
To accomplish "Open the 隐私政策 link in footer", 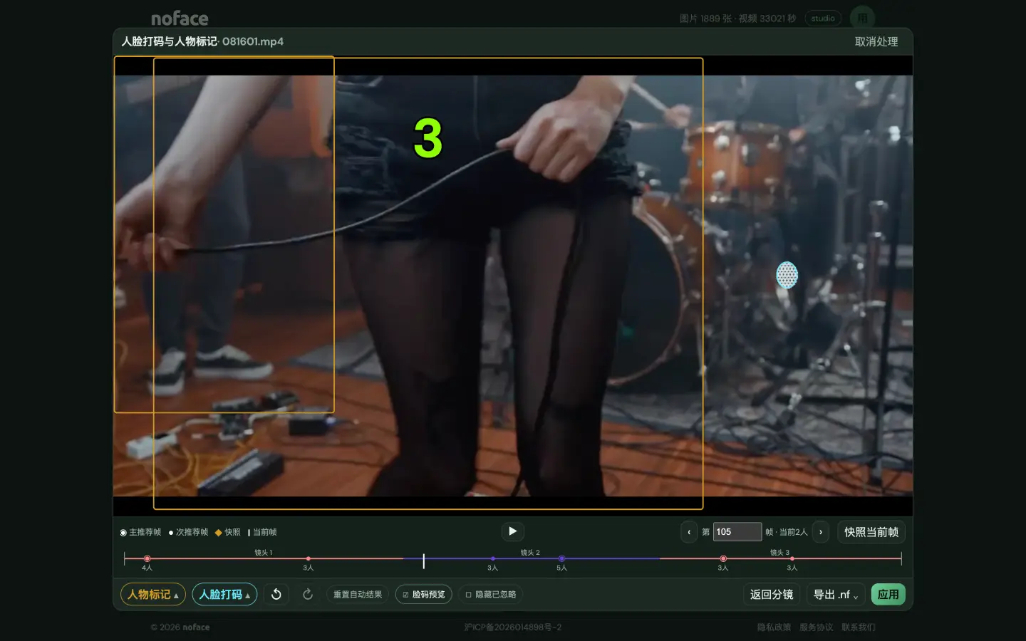I will tap(774, 627).
